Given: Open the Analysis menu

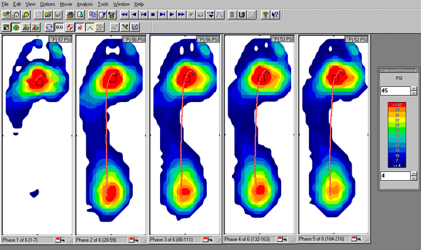Looking at the screenshot, I should 84,4.
